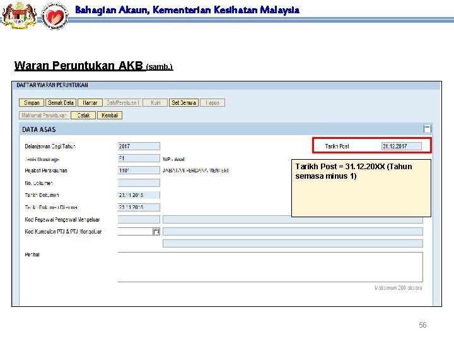Click the Set Semula button
454x341 pixels.
click(x=183, y=103)
